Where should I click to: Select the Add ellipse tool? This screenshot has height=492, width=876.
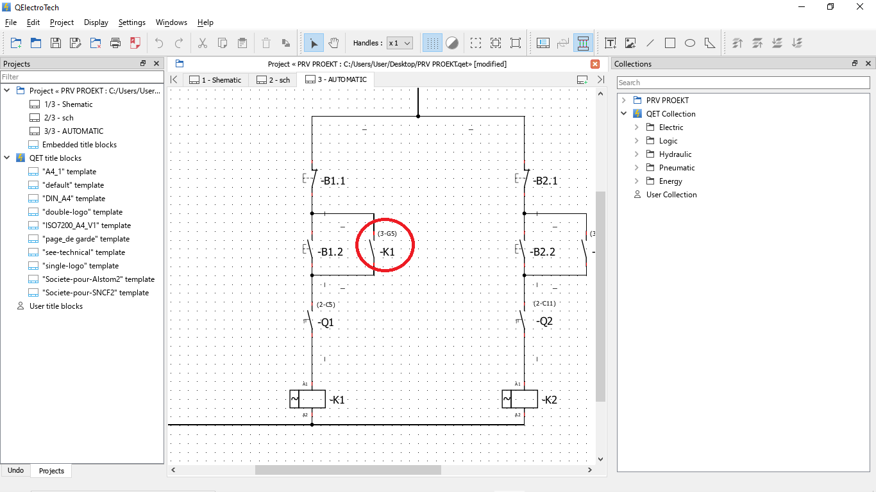690,43
